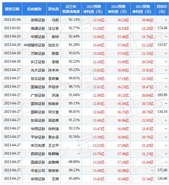Screen dimensions: 169x185
Task: Click researcher name 王立平
Action: (x=54, y=145)
